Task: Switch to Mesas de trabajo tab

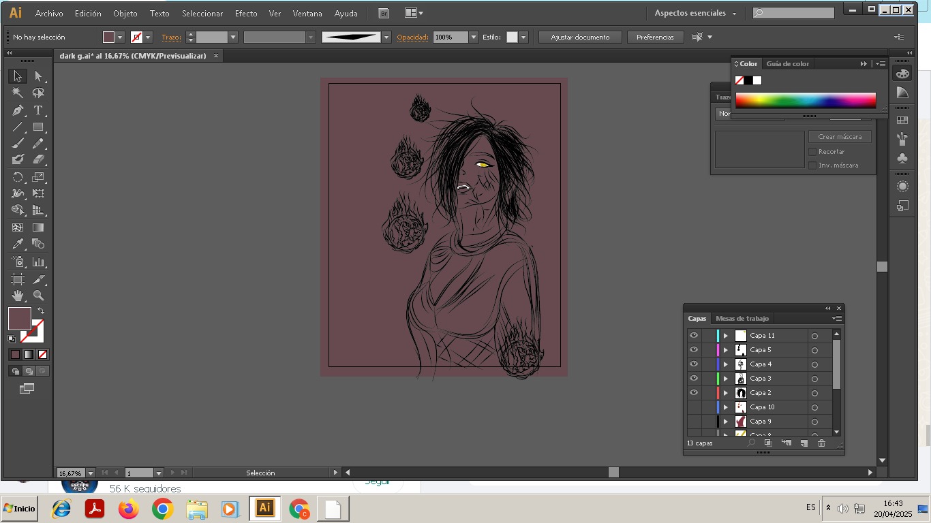Action: click(742, 319)
